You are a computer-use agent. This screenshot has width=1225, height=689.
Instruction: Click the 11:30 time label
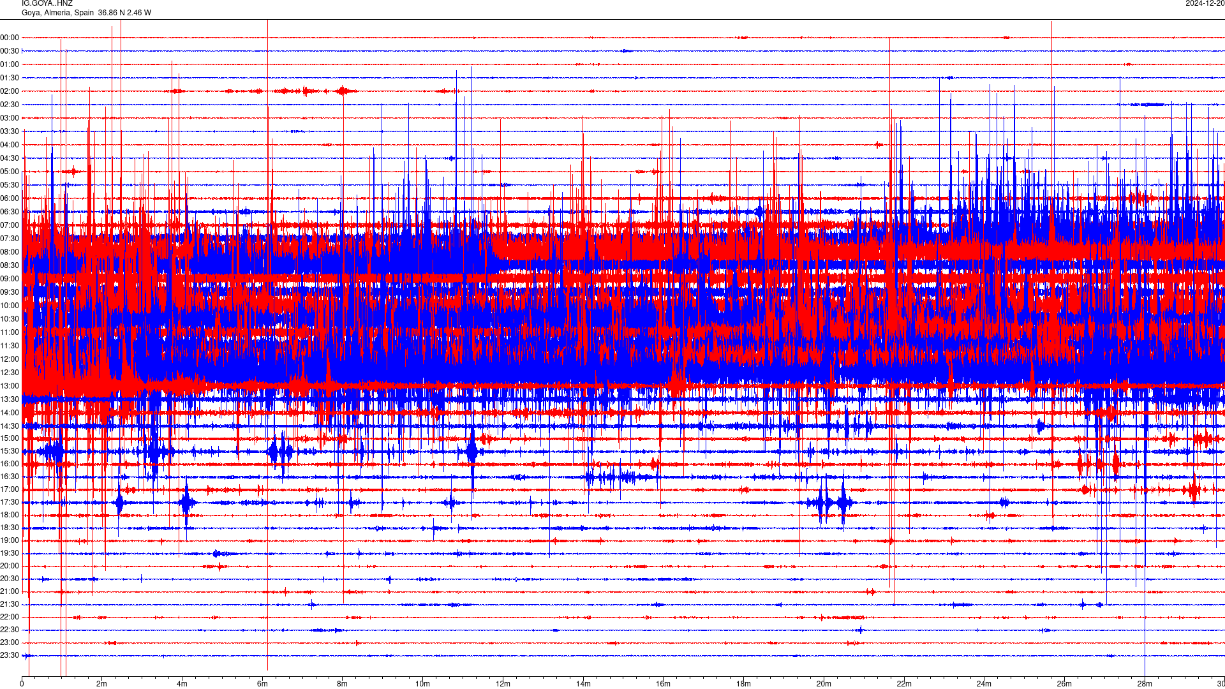point(10,346)
